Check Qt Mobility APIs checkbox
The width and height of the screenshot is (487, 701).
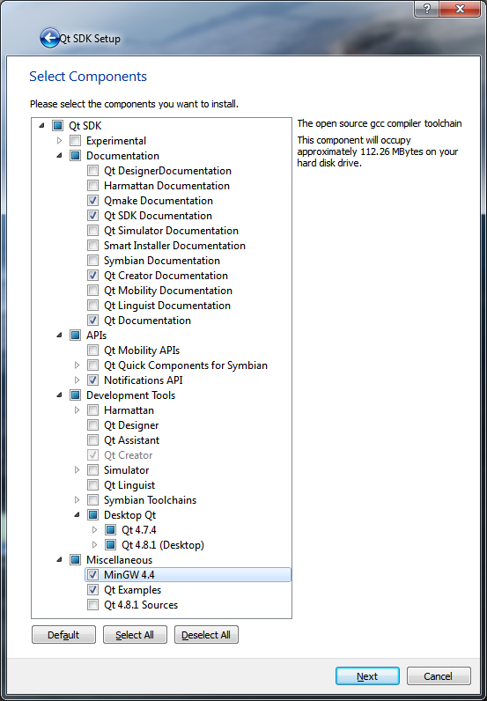pos(92,350)
